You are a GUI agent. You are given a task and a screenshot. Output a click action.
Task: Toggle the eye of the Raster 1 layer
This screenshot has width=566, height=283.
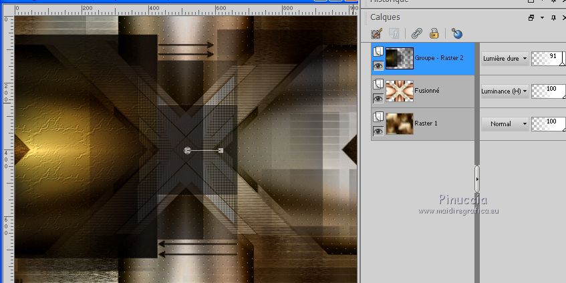pos(378,131)
